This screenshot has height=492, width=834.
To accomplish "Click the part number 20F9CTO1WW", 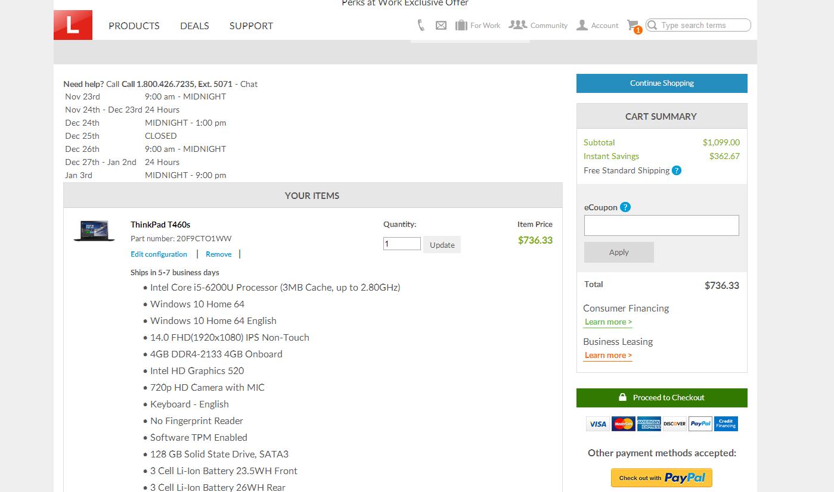I will (204, 238).
